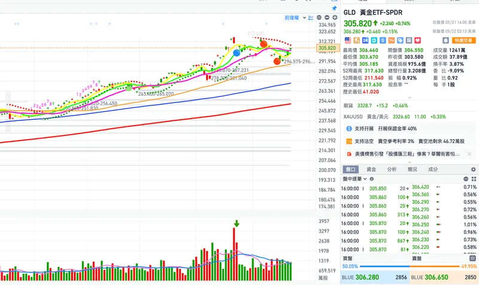
Task: Click the ask price 306.650 row
Action: tap(444, 277)
